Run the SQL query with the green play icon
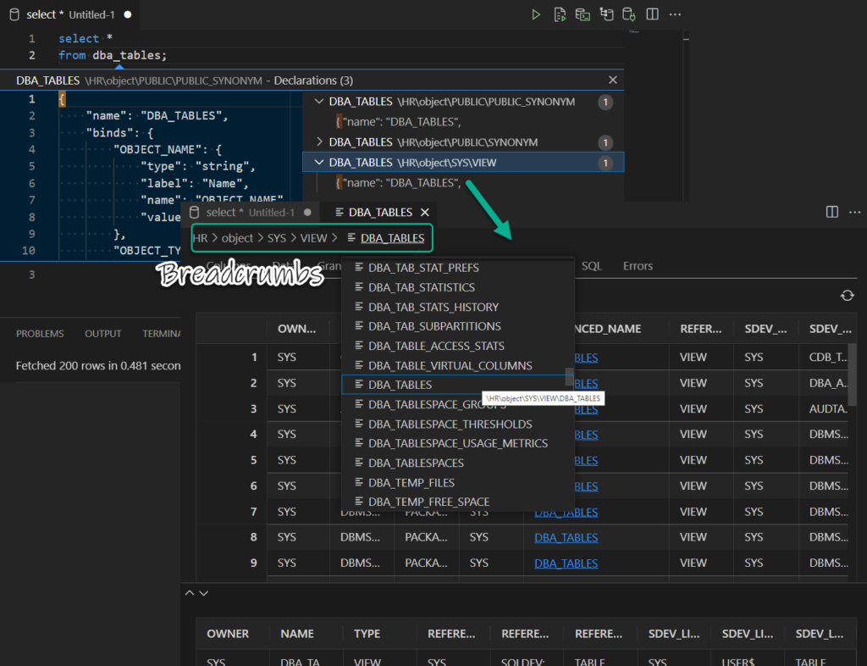 [535, 14]
